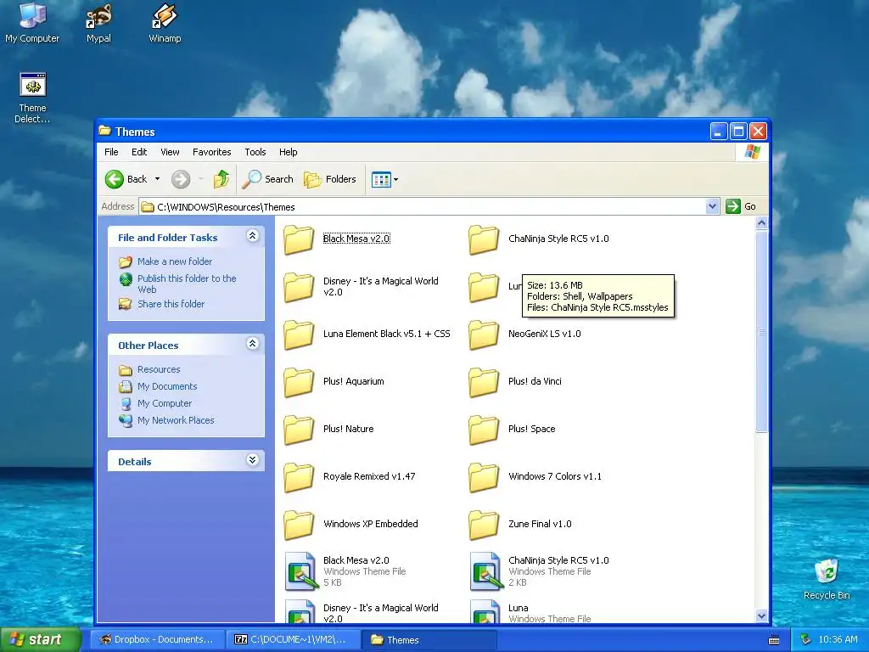The image size is (869, 652).
Task: Click the vertical scrollbar up arrow
Action: [x=761, y=223]
